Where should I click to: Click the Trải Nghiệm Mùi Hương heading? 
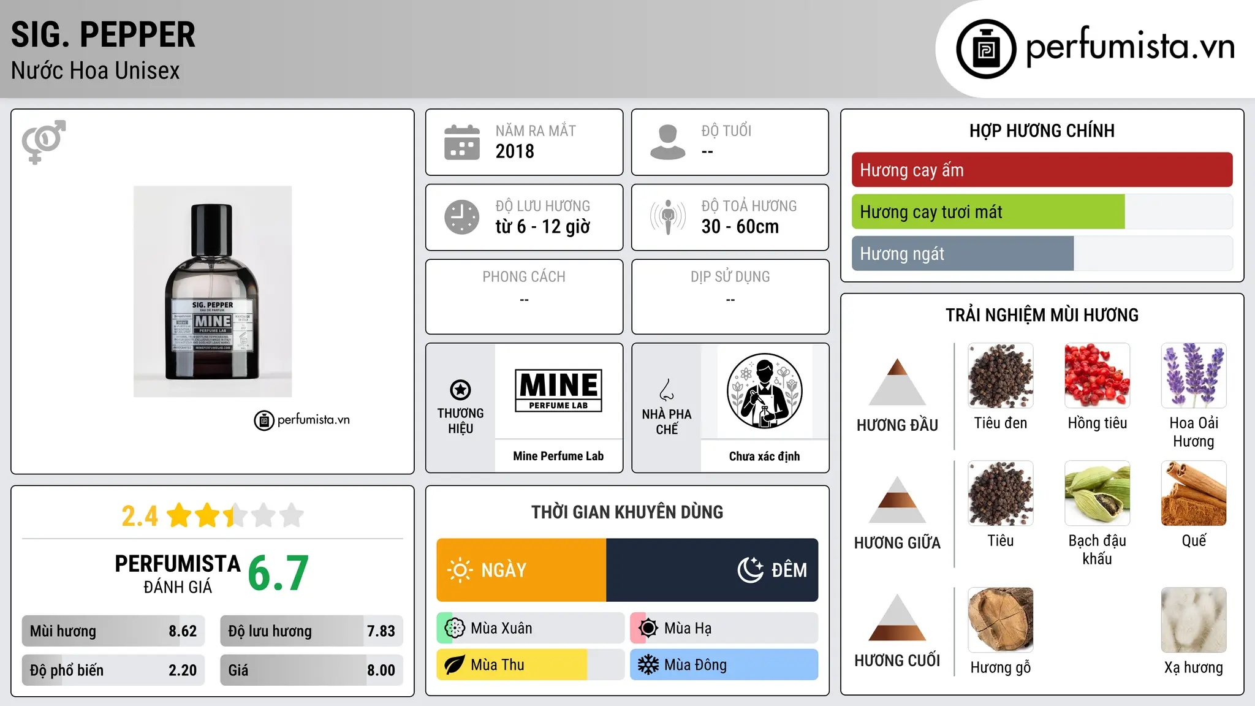(x=1042, y=315)
